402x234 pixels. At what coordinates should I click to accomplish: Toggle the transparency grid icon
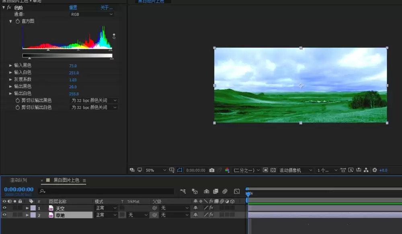point(273,170)
